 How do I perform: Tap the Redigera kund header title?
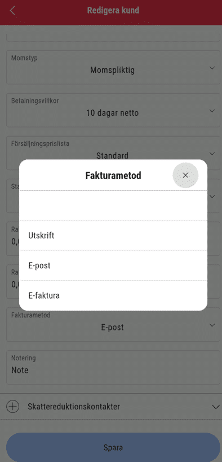click(113, 11)
